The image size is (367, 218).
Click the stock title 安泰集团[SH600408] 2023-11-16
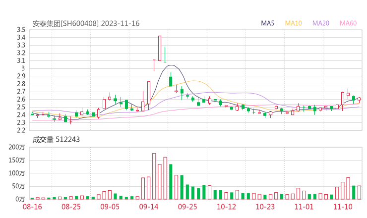[x=86, y=24]
